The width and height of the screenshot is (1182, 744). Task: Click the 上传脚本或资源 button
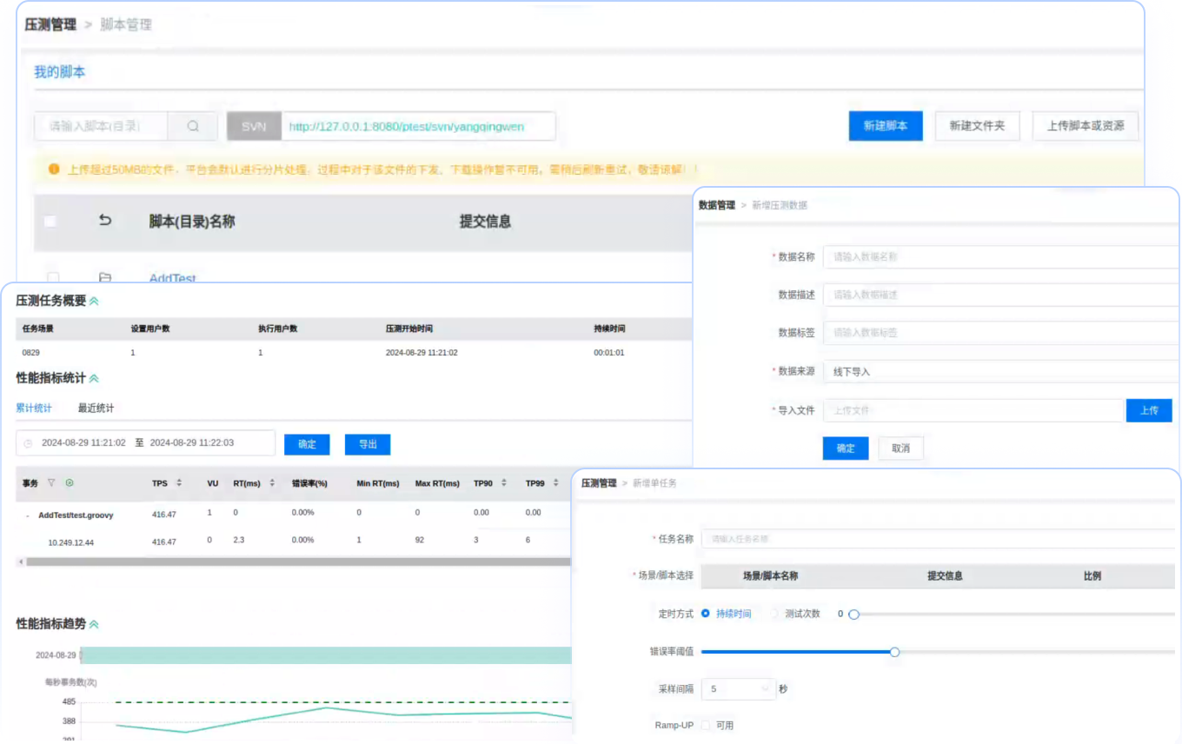coord(1086,126)
